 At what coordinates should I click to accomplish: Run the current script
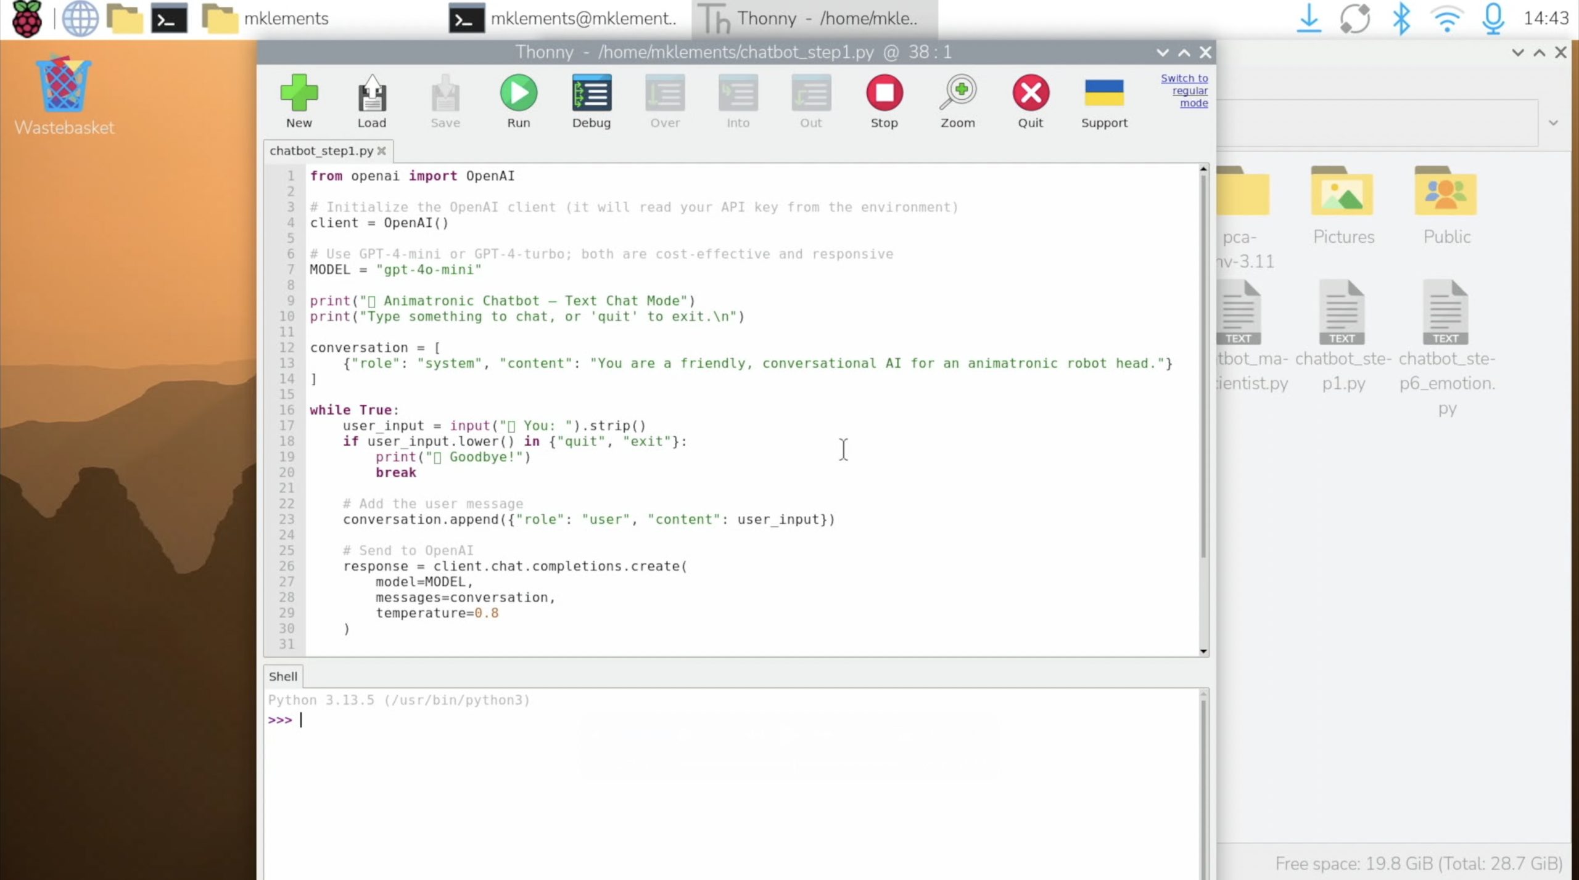coord(518,94)
